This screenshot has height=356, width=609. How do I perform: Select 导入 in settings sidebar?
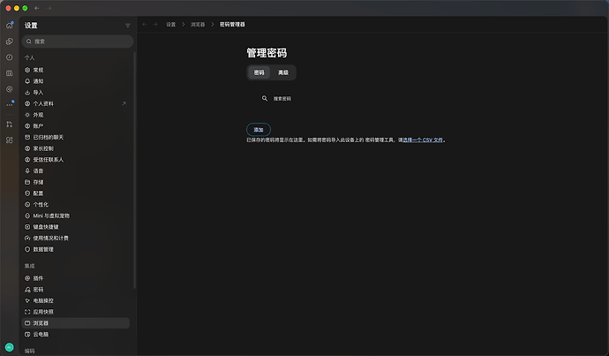(x=76, y=93)
